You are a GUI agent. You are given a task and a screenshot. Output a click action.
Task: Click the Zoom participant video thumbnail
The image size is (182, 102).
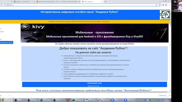[x=177, y=6]
